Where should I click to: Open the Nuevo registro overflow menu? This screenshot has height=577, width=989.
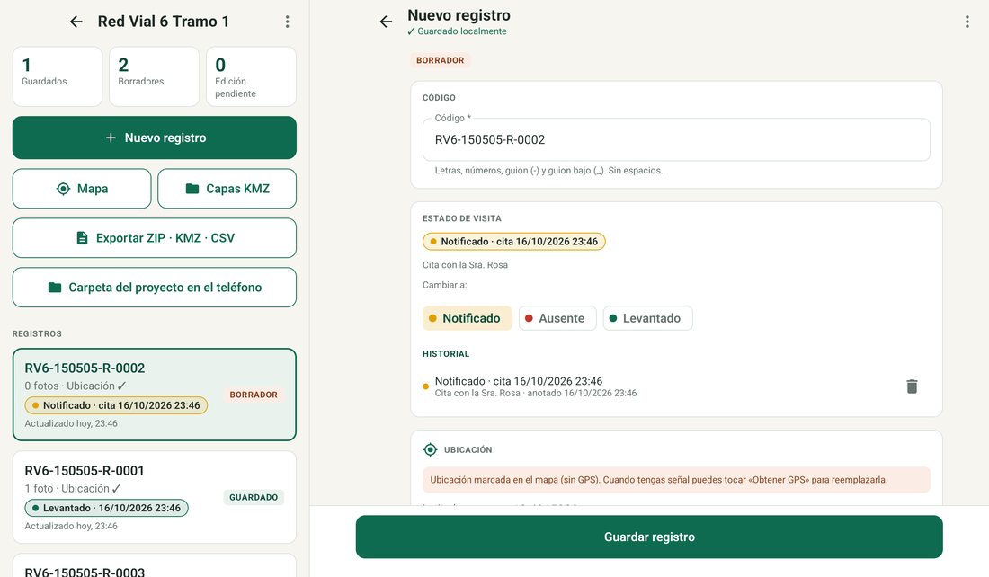pos(967,22)
